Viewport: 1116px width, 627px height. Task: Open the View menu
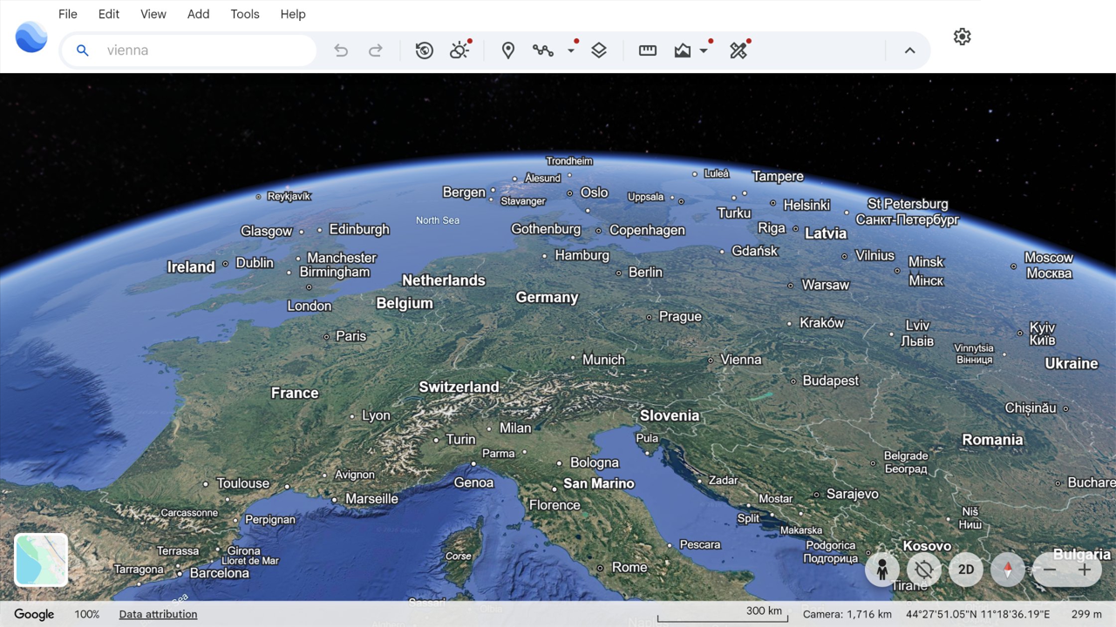coord(153,14)
